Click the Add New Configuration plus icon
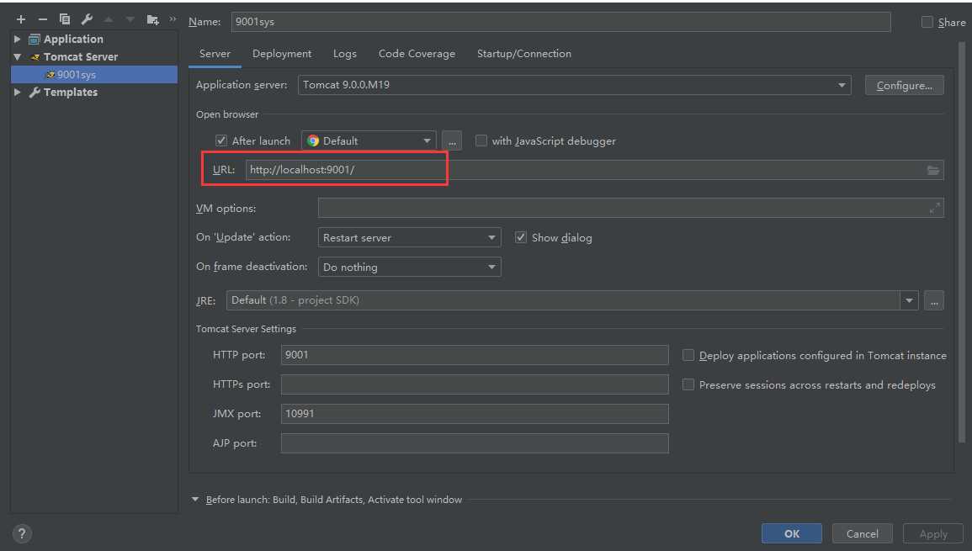Screen dimensions: 972x551 [21, 19]
